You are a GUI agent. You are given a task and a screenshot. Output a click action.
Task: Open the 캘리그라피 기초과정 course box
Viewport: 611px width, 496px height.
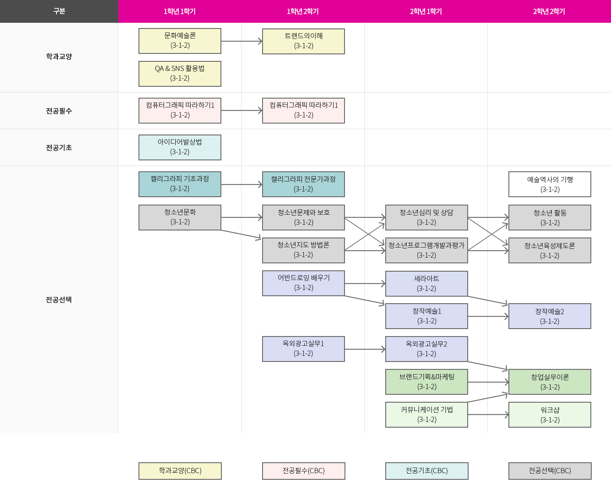(x=180, y=184)
